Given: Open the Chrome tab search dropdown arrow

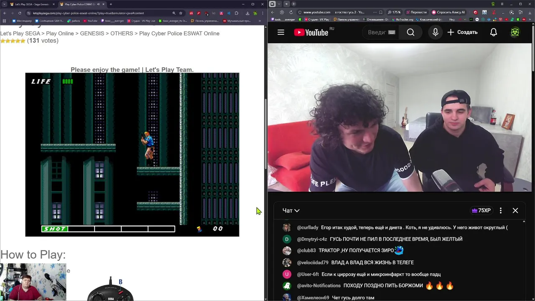Looking at the screenshot, I should (5, 4).
